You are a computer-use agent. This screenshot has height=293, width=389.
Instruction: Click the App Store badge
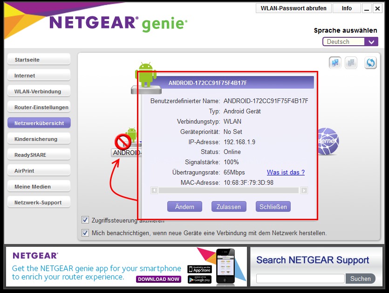(199, 269)
